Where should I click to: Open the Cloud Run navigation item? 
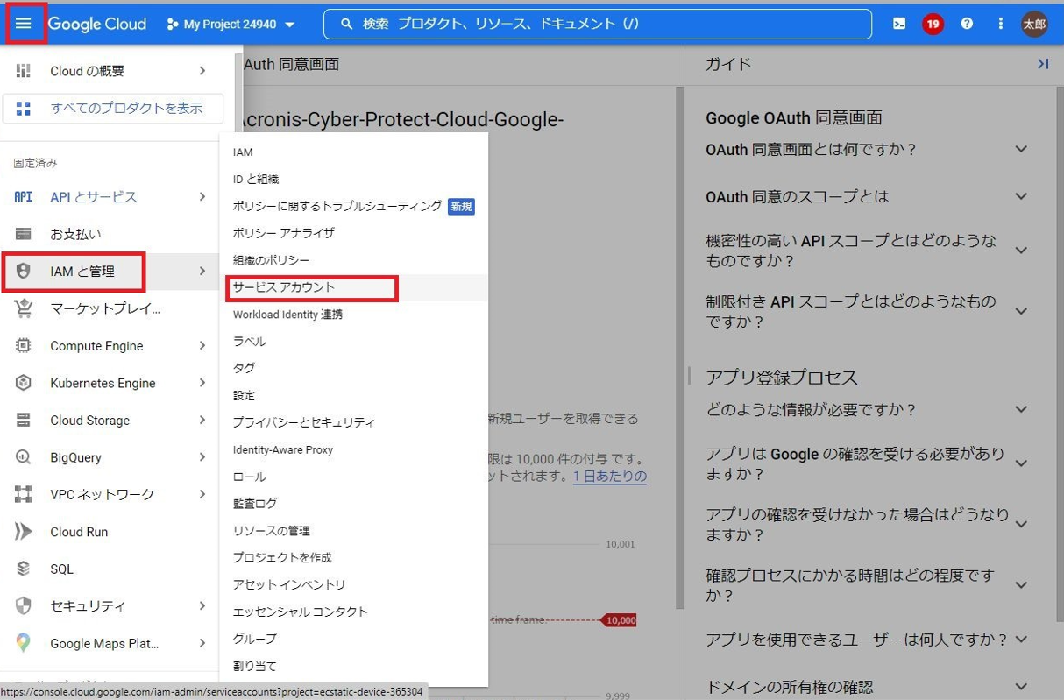[x=110, y=532]
